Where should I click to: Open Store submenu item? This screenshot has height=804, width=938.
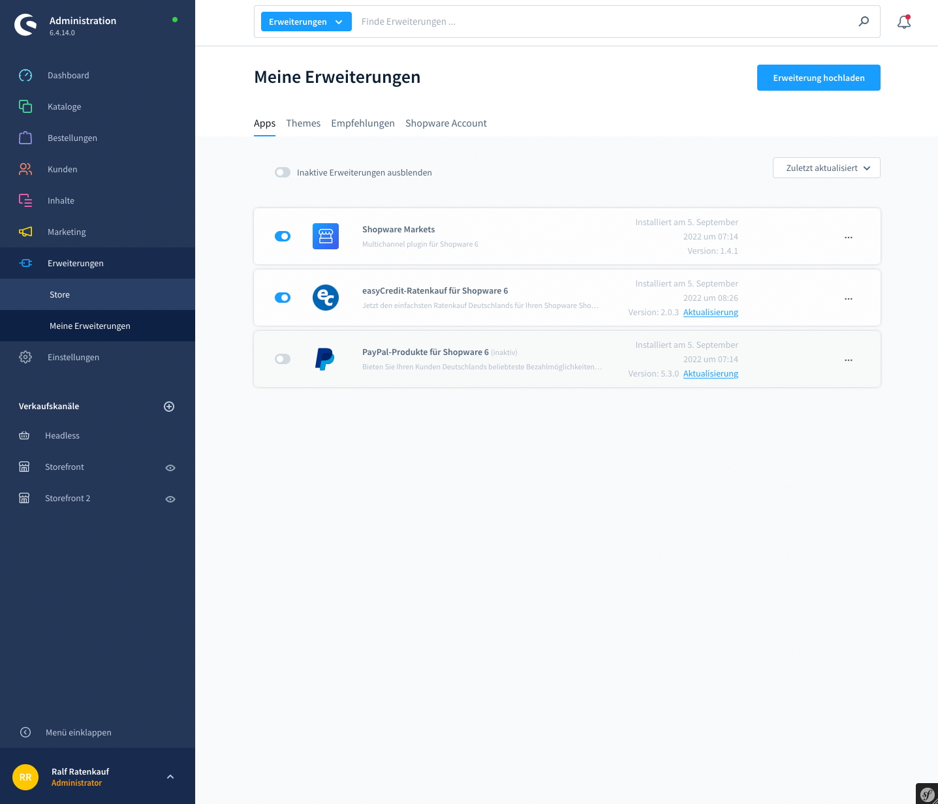97,294
